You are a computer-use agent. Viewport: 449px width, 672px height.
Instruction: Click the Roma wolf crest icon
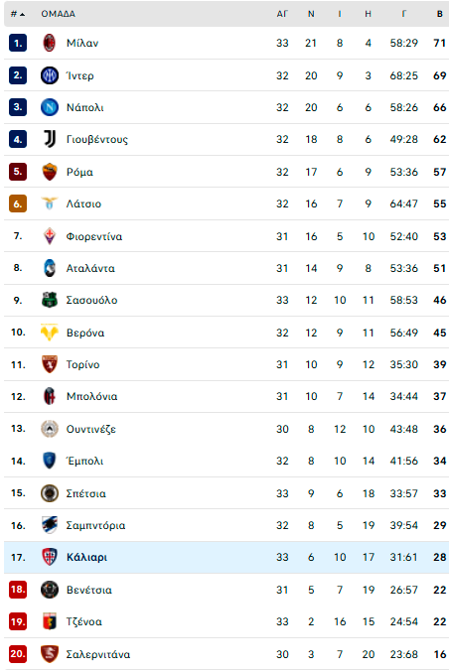[x=50, y=172]
